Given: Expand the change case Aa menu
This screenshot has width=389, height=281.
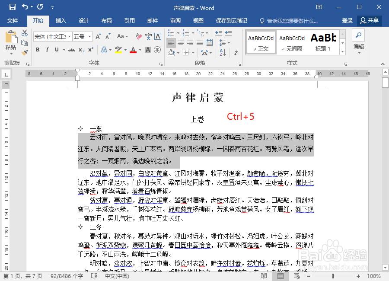Looking at the screenshot, I should (123, 36).
